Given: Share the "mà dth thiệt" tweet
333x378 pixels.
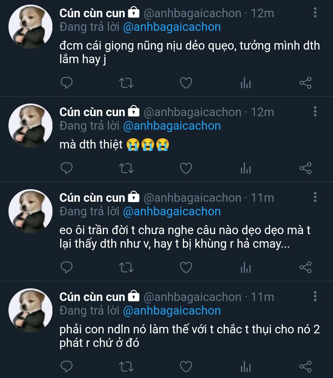Looking at the screenshot, I should [305, 169].
